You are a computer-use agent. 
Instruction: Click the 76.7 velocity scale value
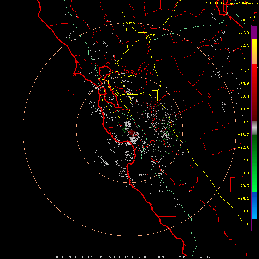coord(245,58)
